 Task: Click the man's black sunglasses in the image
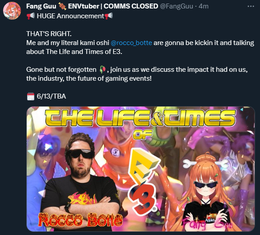(x=81, y=154)
